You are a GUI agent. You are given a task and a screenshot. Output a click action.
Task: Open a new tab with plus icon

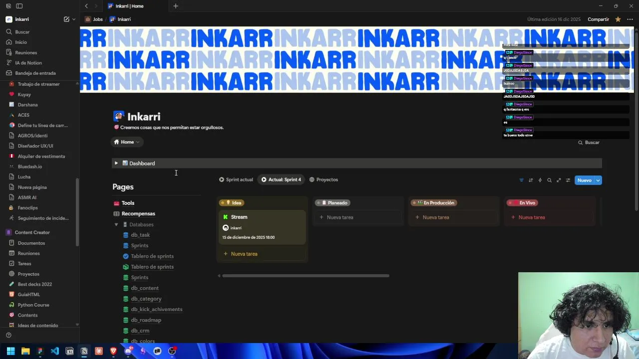[176, 6]
